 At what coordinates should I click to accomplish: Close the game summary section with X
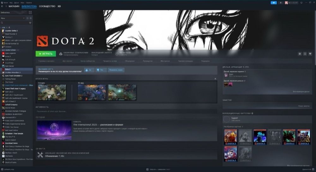click(x=215, y=79)
